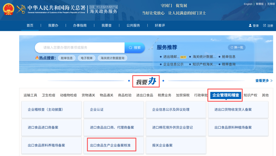The width and height of the screenshot is (276, 156).
Task: Click the magnifier icon in search button
Action: [130, 48]
